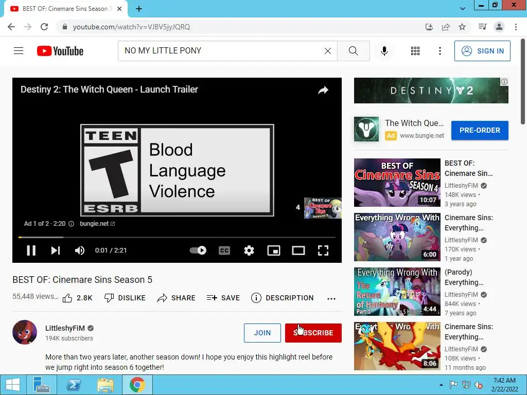Viewport: 527px width, 395px height.
Task: Click the Destiny 2 banner ad
Action: click(x=431, y=91)
